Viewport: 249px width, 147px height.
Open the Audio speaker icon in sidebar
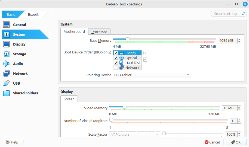pyautogui.click(x=6, y=64)
